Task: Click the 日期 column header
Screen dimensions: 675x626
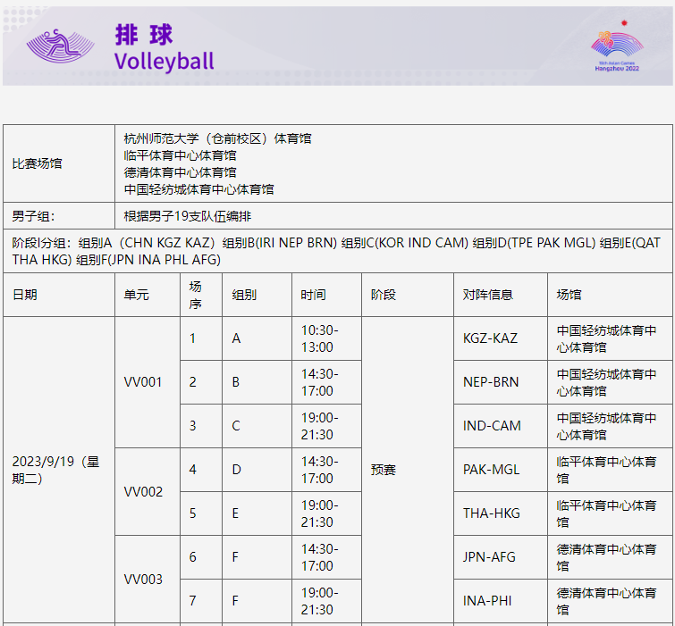Action: click(x=25, y=295)
